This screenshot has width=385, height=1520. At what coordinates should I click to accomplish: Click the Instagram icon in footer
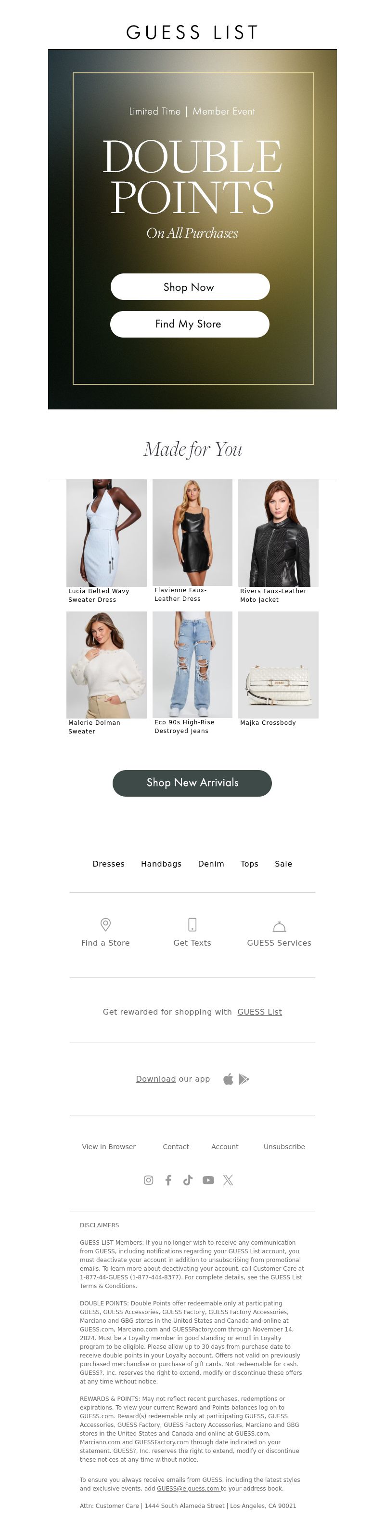[148, 1180]
